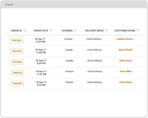Select date 16-Sep-17 11:32 AM

point(41,73)
